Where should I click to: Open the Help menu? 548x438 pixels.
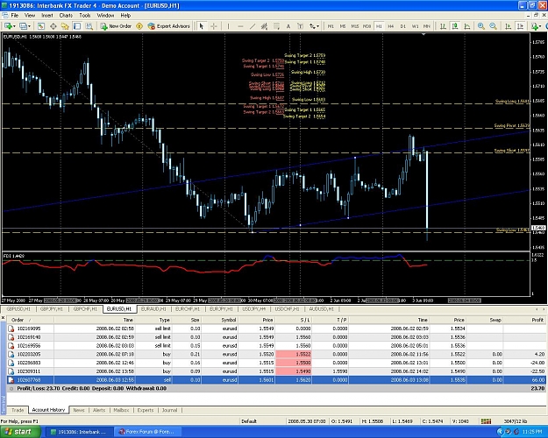(125, 16)
